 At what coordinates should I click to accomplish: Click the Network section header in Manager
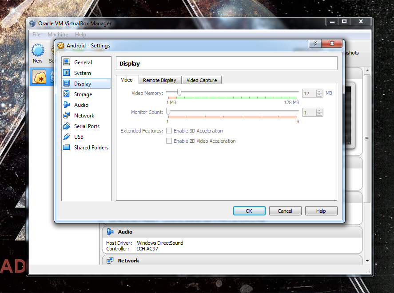pyautogui.click(x=232, y=260)
